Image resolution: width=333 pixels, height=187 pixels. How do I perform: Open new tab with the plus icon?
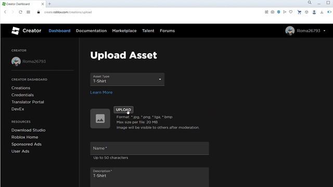(x=49, y=4)
